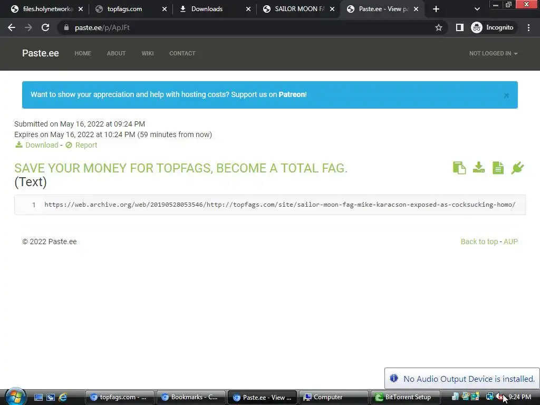Open the Windows Start orb
Screen dimensions: 540x405
pyautogui.click(x=15, y=397)
